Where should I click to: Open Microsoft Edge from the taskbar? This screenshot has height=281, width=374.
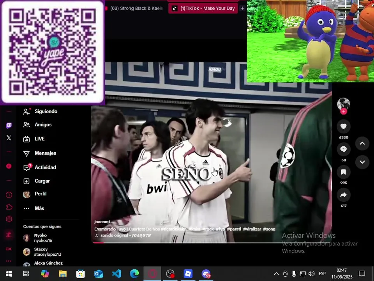pyautogui.click(x=134, y=274)
